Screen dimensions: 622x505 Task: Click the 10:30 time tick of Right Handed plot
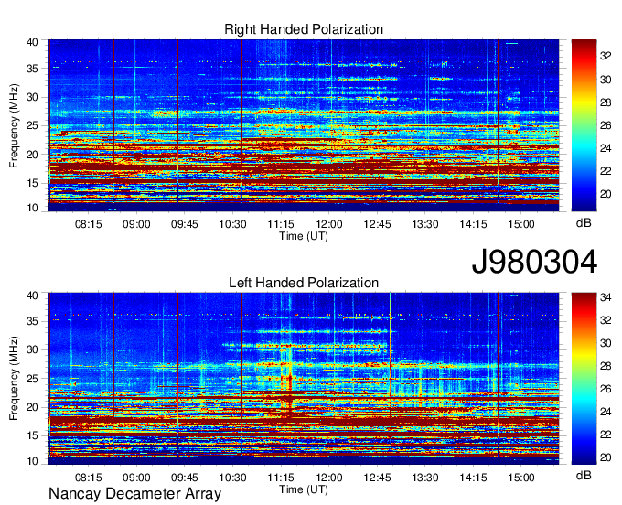[x=232, y=224]
